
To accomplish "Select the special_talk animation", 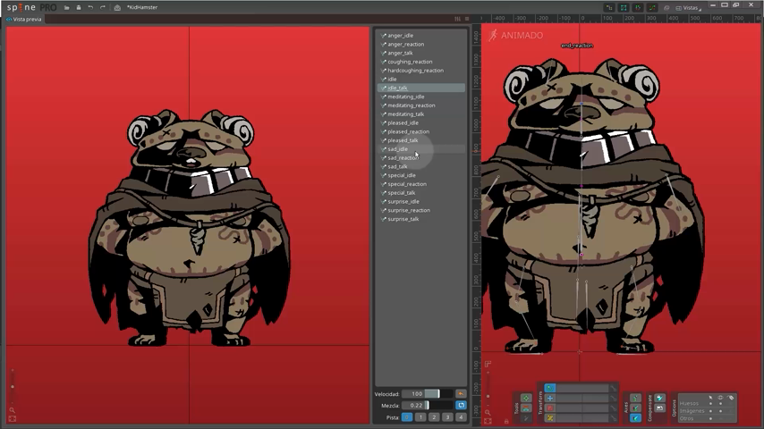I will 421,193.
